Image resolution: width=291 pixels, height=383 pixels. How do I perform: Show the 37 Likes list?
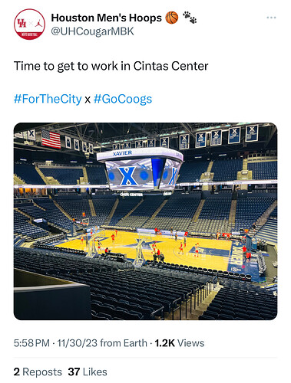(x=88, y=372)
